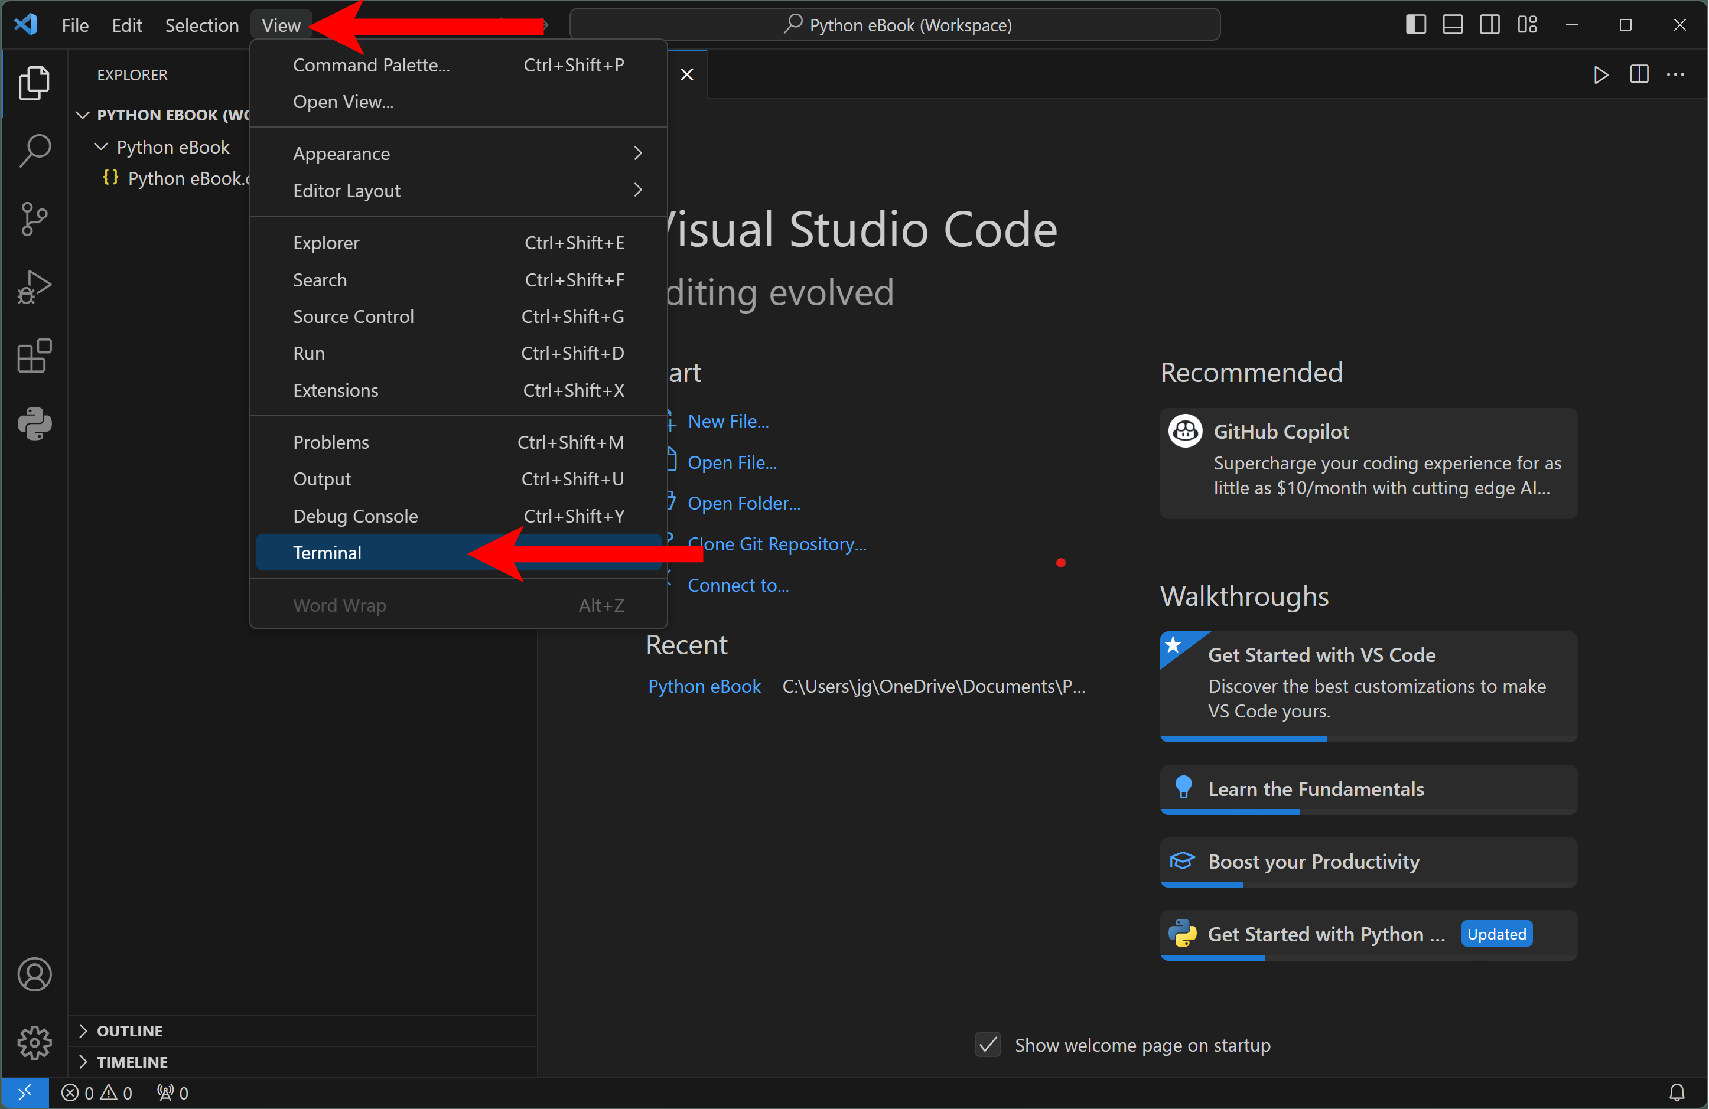Select Output in the View menu
The image size is (1709, 1109).
click(458, 479)
